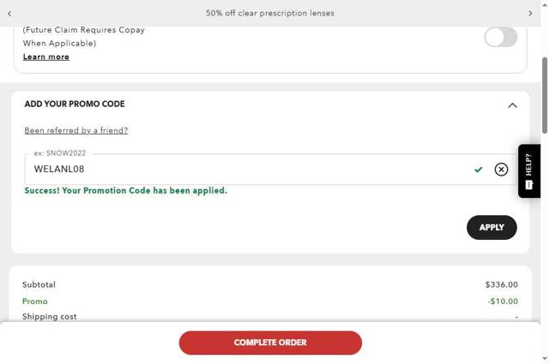The width and height of the screenshot is (549, 364).
Task: Open the HELP? side tab
Action: click(529, 164)
